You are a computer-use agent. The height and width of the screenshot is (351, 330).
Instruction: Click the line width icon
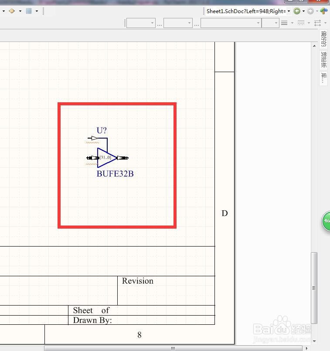(284, 23)
